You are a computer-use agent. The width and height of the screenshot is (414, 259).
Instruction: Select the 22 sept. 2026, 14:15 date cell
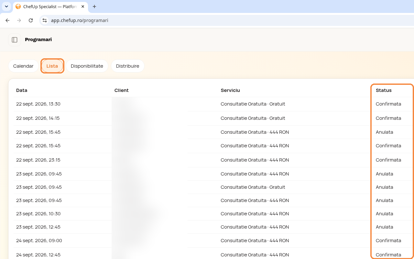coord(38,118)
